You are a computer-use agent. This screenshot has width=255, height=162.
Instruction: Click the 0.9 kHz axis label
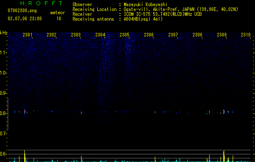[4, 93]
